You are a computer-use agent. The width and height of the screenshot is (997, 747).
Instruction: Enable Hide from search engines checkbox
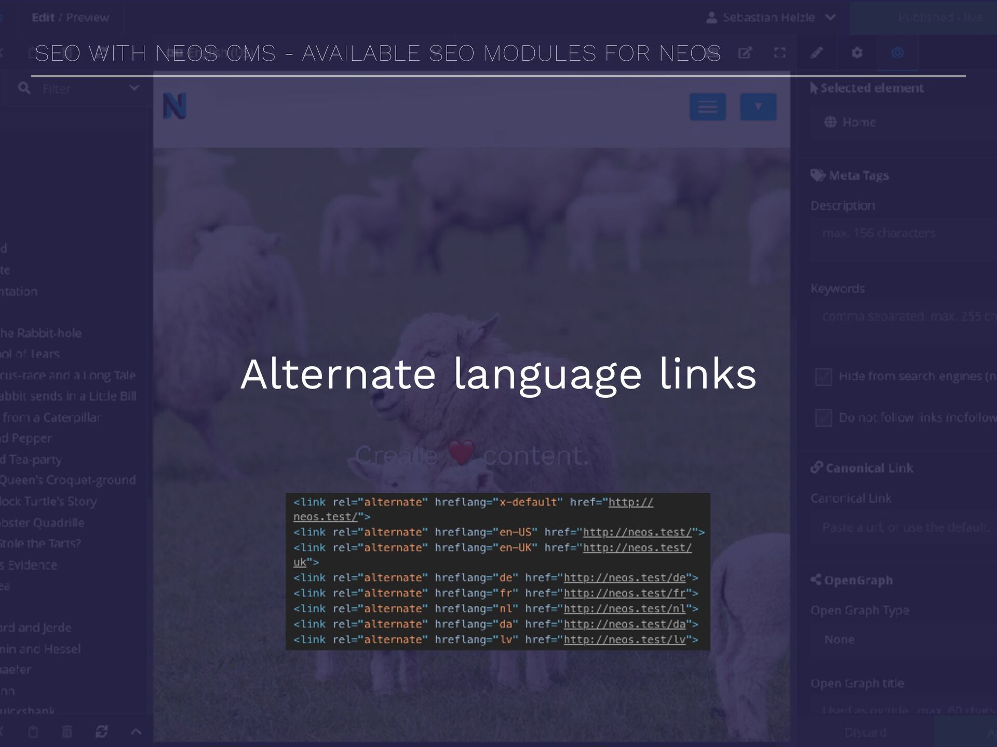point(824,377)
